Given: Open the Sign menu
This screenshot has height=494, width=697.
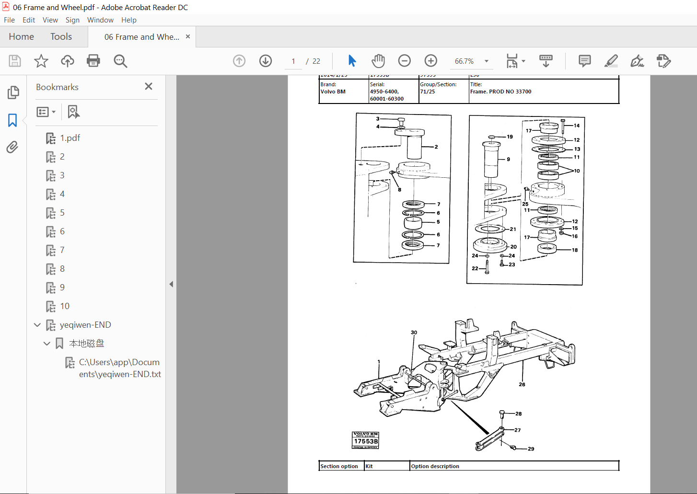Looking at the screenshot, I should [72, 20].
